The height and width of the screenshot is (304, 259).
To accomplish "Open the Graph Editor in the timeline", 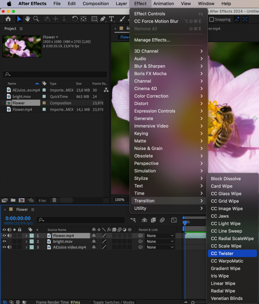I will click(x=174, y=220).
